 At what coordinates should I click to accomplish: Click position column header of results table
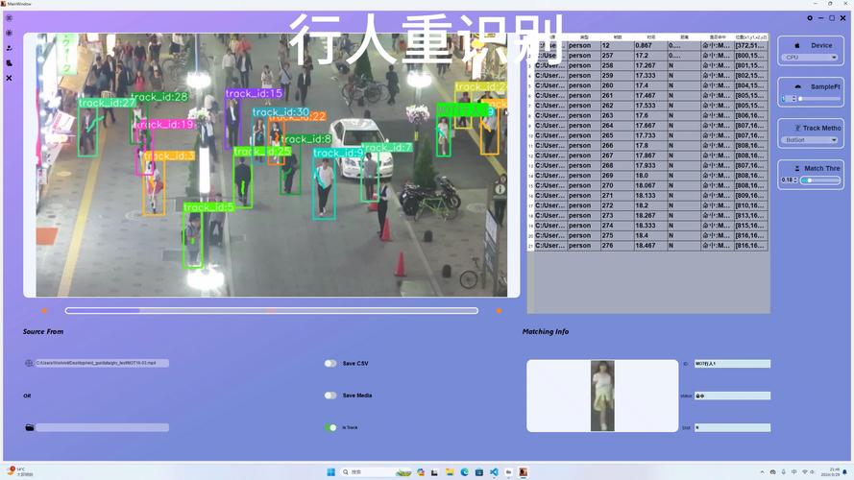[x=750, y=37]
